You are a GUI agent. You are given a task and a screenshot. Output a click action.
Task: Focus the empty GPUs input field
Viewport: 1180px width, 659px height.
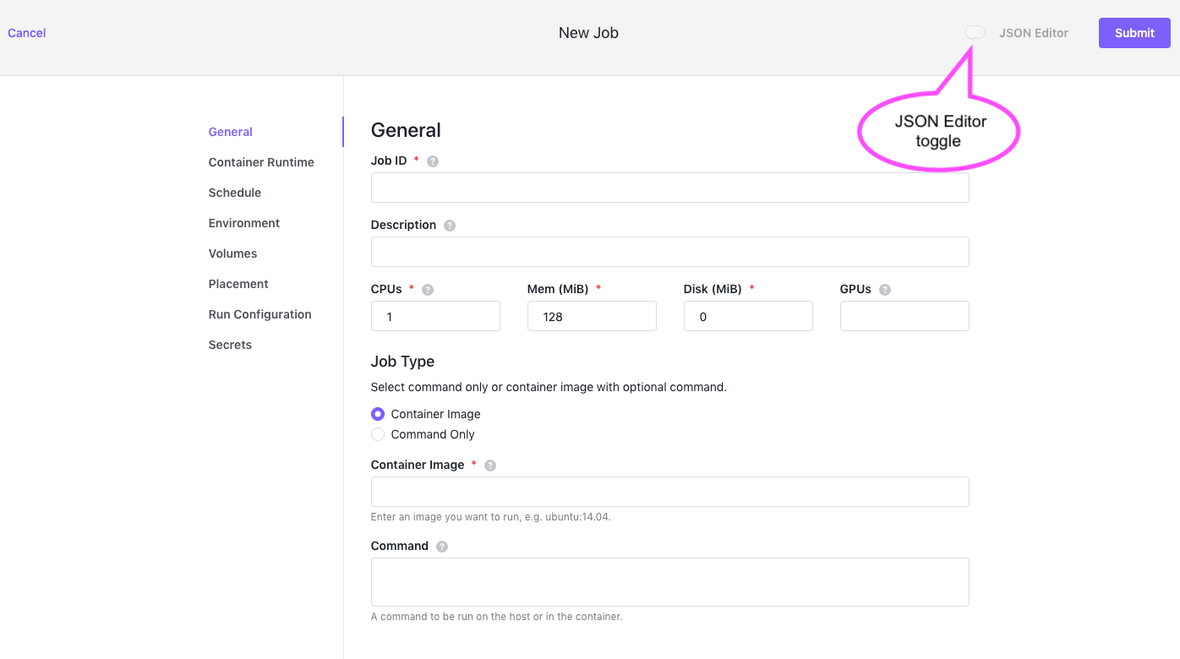click(904, 316)
